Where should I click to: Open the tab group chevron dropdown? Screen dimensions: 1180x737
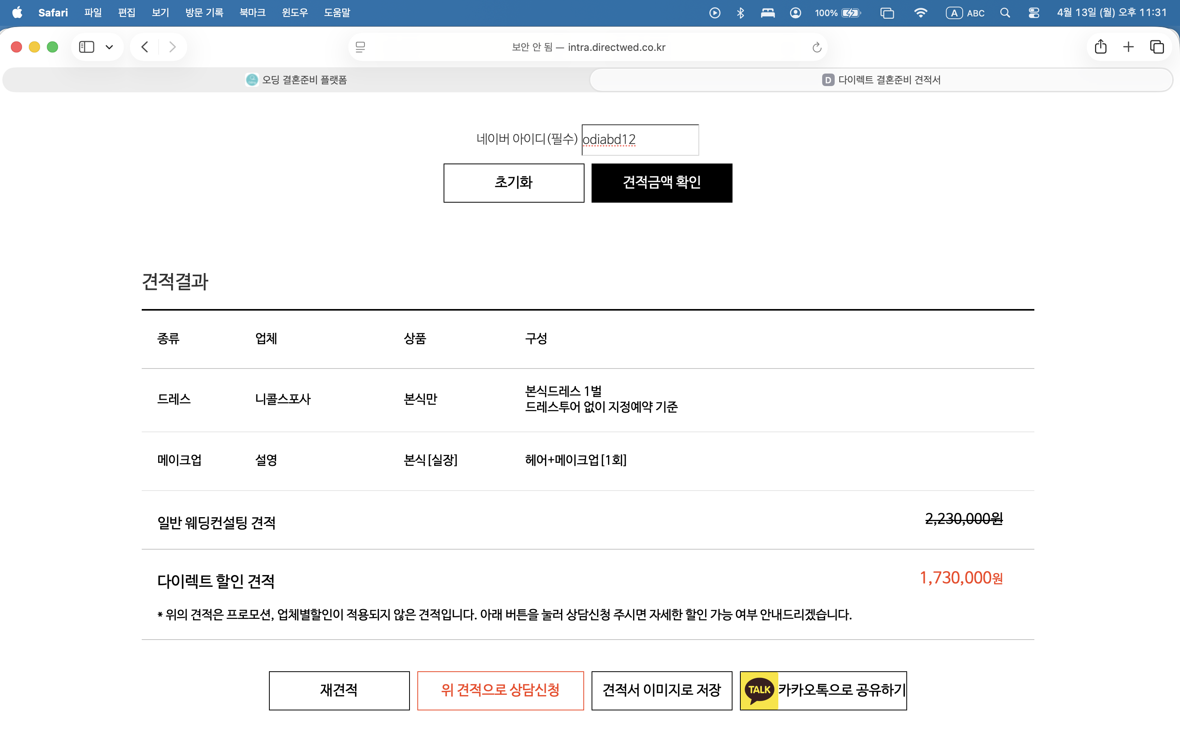click(x=109, y=47)
